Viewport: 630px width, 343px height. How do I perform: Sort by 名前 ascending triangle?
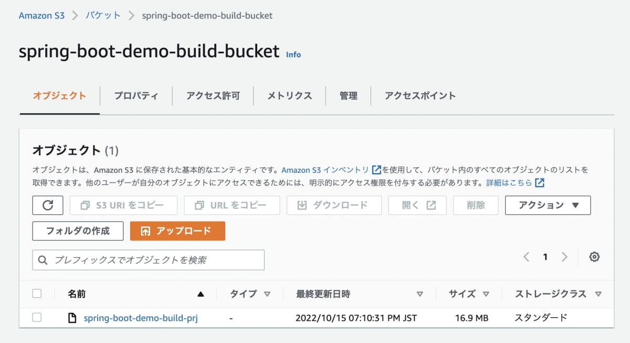(201, 294)
